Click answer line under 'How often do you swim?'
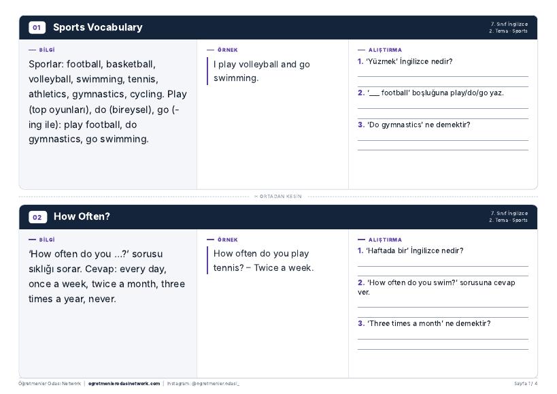Image resolution: width=557 pixels, height=394 pixels. click(x=443, y=308)
